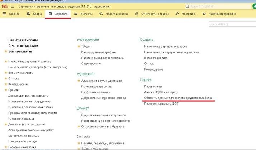This screenshot has height=150, width=256.
Task: Open Обновить данные для расчета среднего заработка
Action: [x=178, y=98]
